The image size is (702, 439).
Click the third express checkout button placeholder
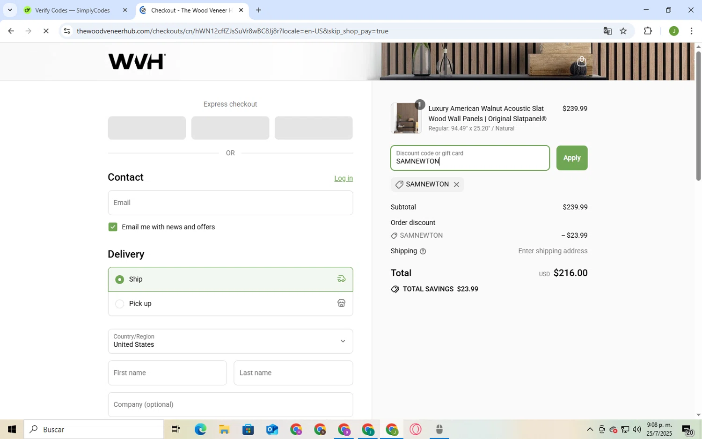[x=314, y=128]
